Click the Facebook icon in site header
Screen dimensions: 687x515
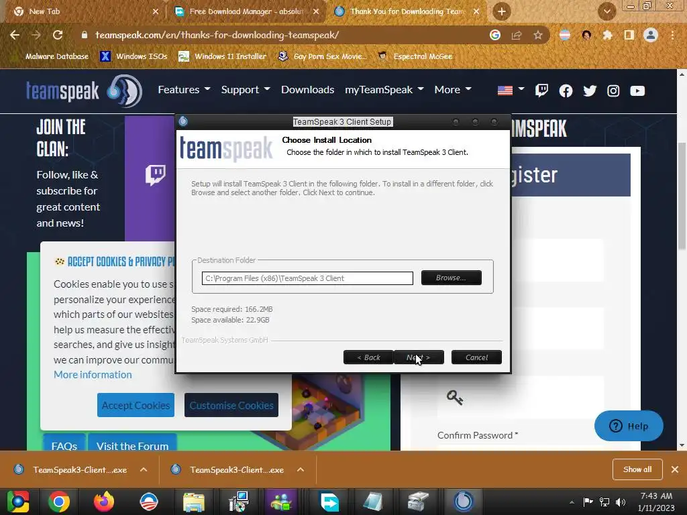(566, 91)
